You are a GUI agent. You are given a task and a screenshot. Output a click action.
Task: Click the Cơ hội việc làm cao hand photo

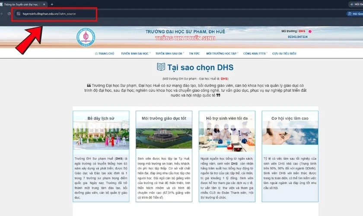[290, 133]
